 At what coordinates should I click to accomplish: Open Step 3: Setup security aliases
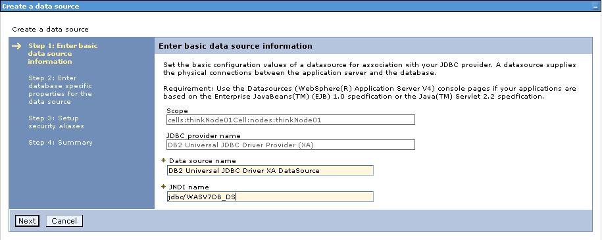tap(56, 122)
